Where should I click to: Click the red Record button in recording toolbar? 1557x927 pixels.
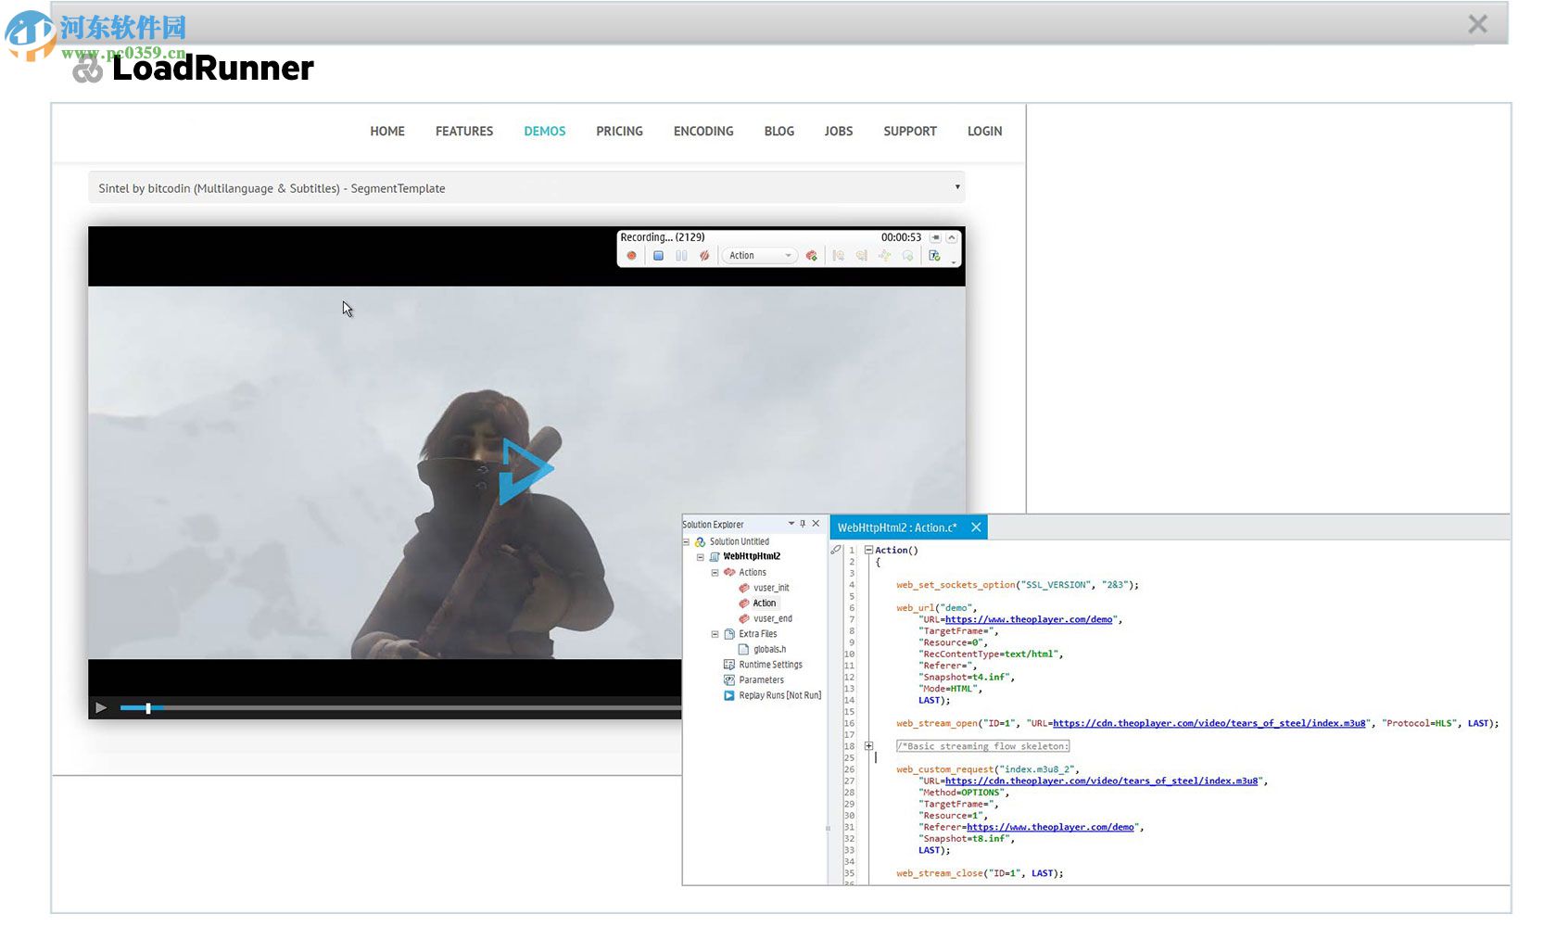click(x=631, y=256)
